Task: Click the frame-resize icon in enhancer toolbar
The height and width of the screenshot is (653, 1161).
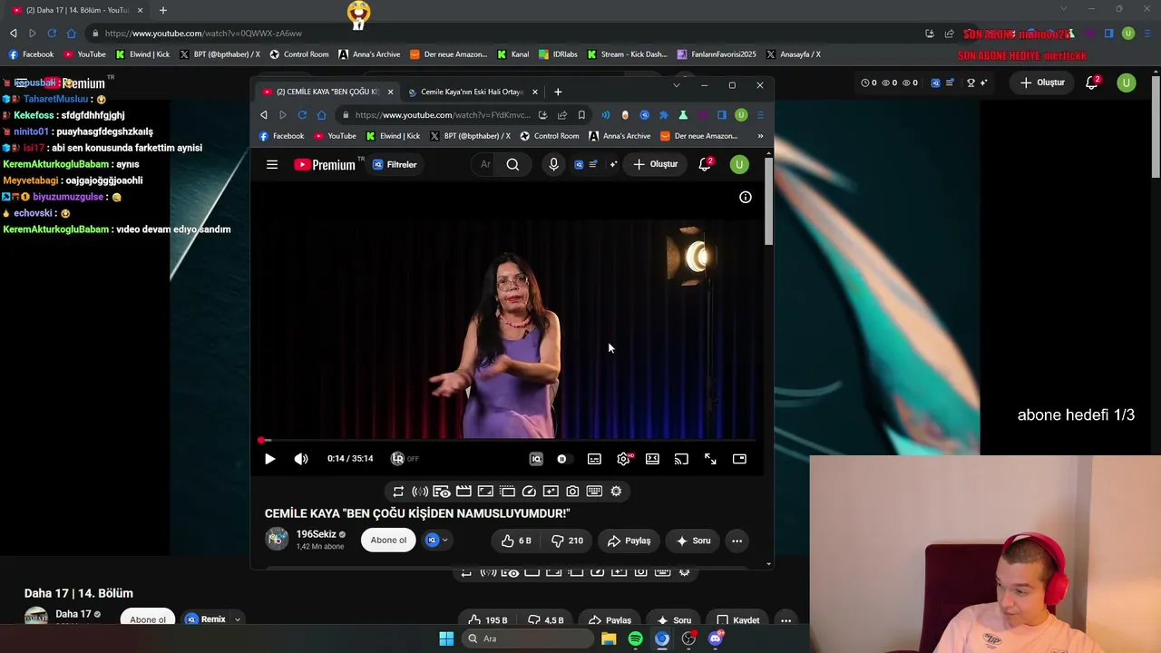Action: pos(485,492)
